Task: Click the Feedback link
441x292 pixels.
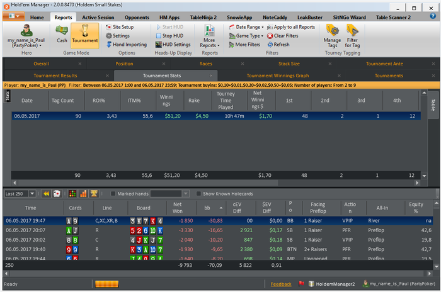Action: pyautogui.click(x=281, y=284)
